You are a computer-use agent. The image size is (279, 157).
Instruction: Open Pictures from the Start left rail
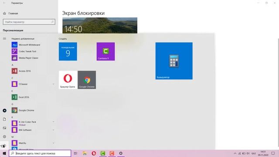pos(4,128)
